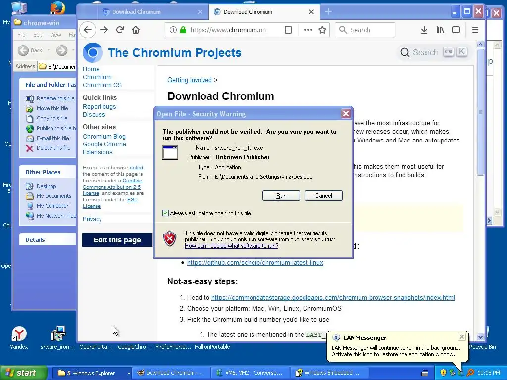507x380 pixels.
Task: Switch to VM6, VM2 Conversation taskbar item
Action: pyautogui.click(x=249, y=373)
